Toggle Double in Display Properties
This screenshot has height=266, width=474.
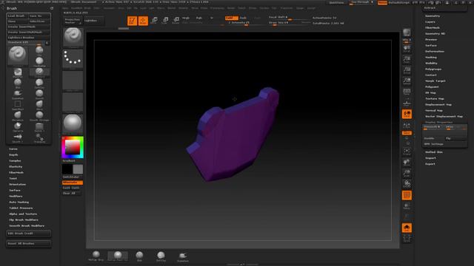[x=433, y=138]
